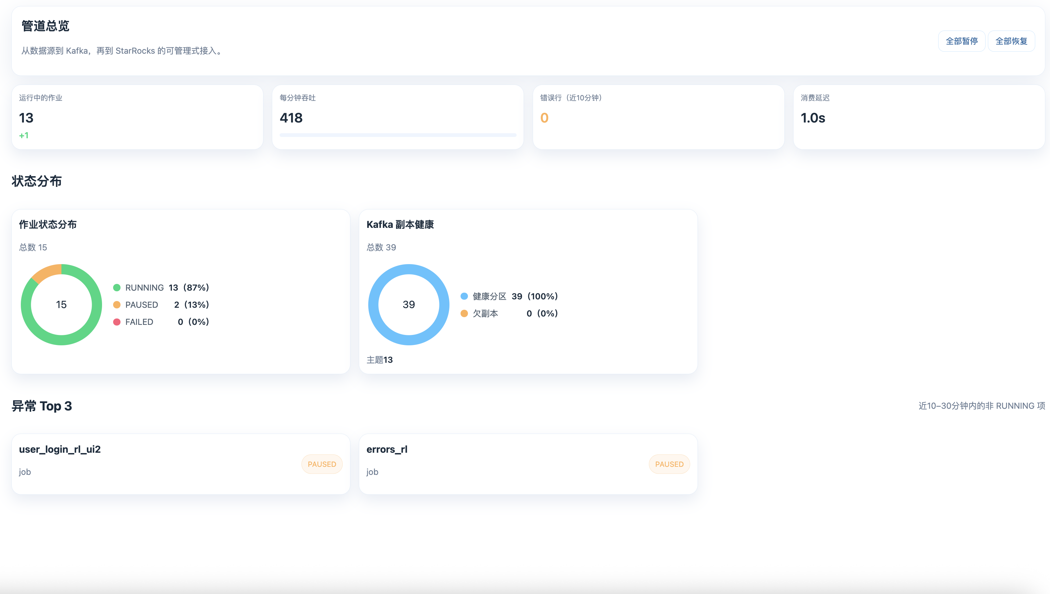
Task: Click PAUSED badge on errors_rl
Action: (x=669, y=464)
